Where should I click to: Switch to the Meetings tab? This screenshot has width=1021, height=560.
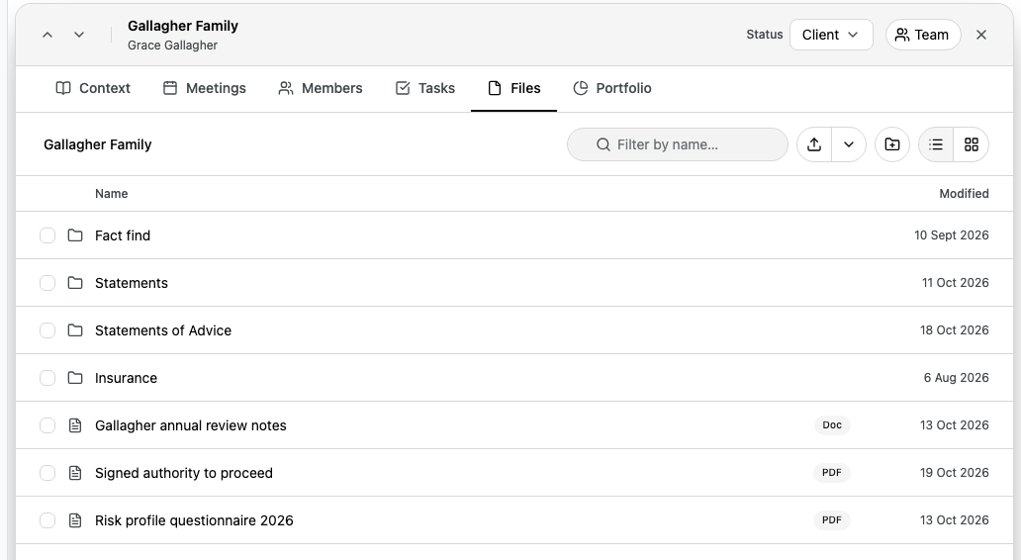[205, 88]
